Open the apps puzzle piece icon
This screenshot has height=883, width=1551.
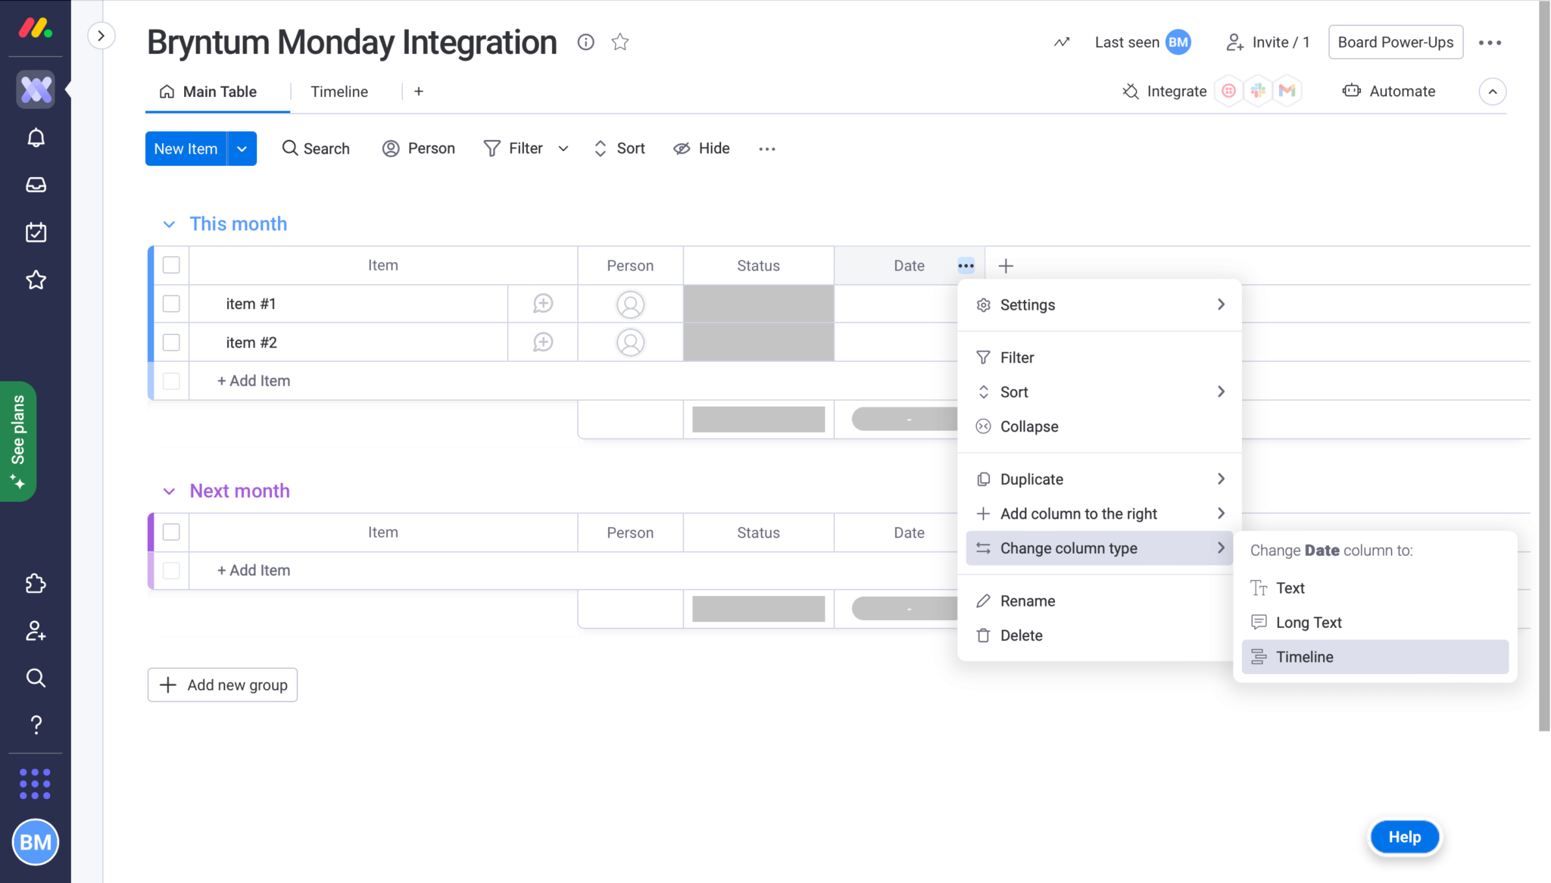coord(36,583)
